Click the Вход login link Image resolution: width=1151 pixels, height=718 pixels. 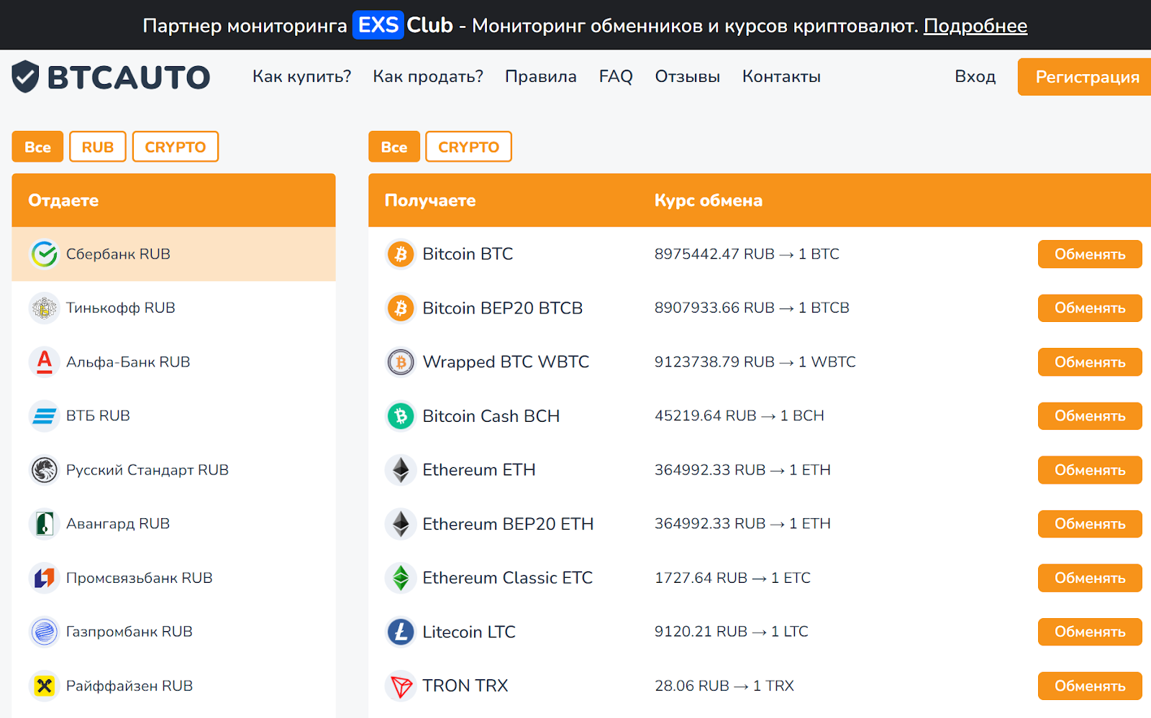tap(975, 76)
